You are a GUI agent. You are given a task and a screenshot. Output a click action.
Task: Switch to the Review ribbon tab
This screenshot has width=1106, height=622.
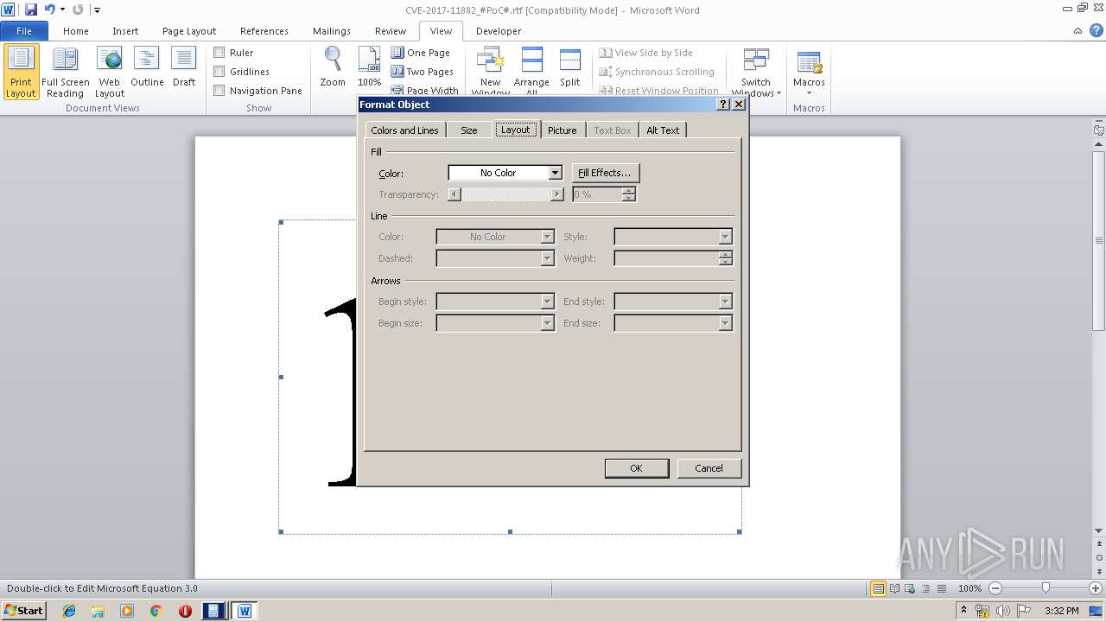(x=391, y=31)
